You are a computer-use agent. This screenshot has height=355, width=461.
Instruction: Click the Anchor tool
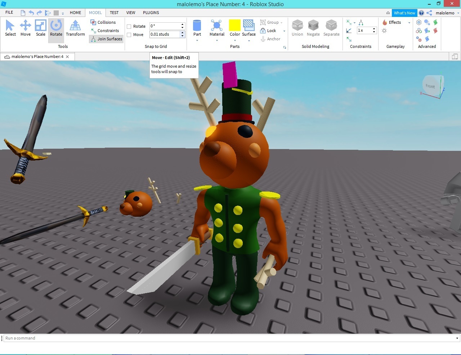270,39
